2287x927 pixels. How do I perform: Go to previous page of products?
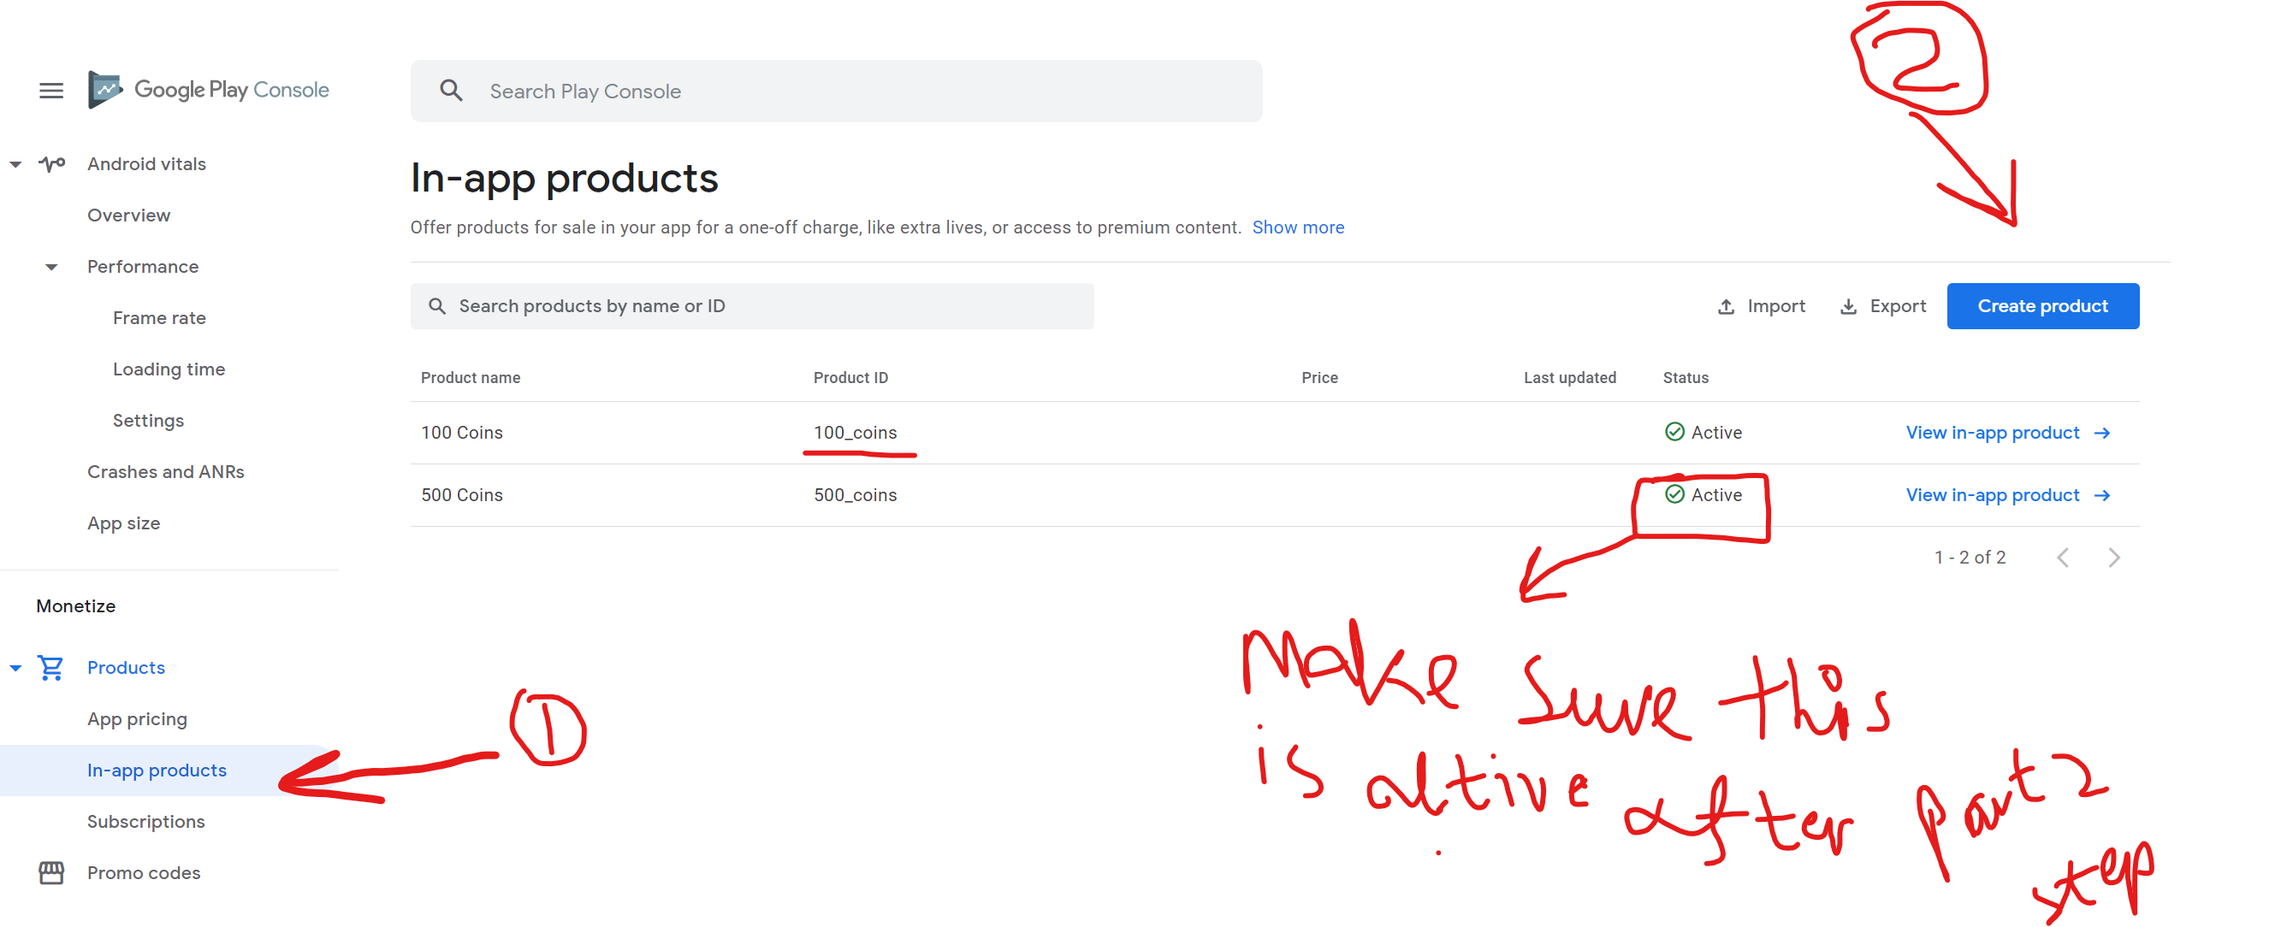click(x=2064, y=557)
